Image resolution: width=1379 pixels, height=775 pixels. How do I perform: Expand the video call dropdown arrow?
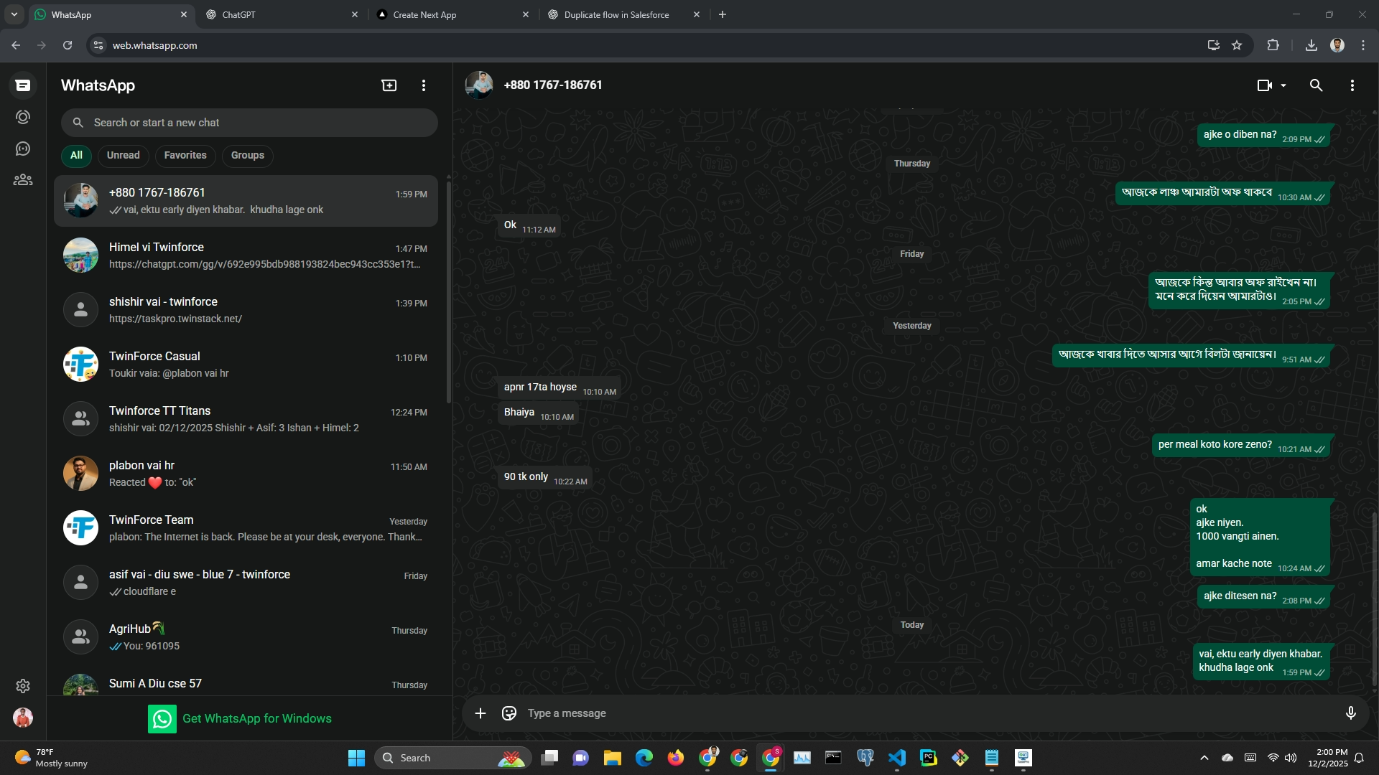coord(1283,85)
